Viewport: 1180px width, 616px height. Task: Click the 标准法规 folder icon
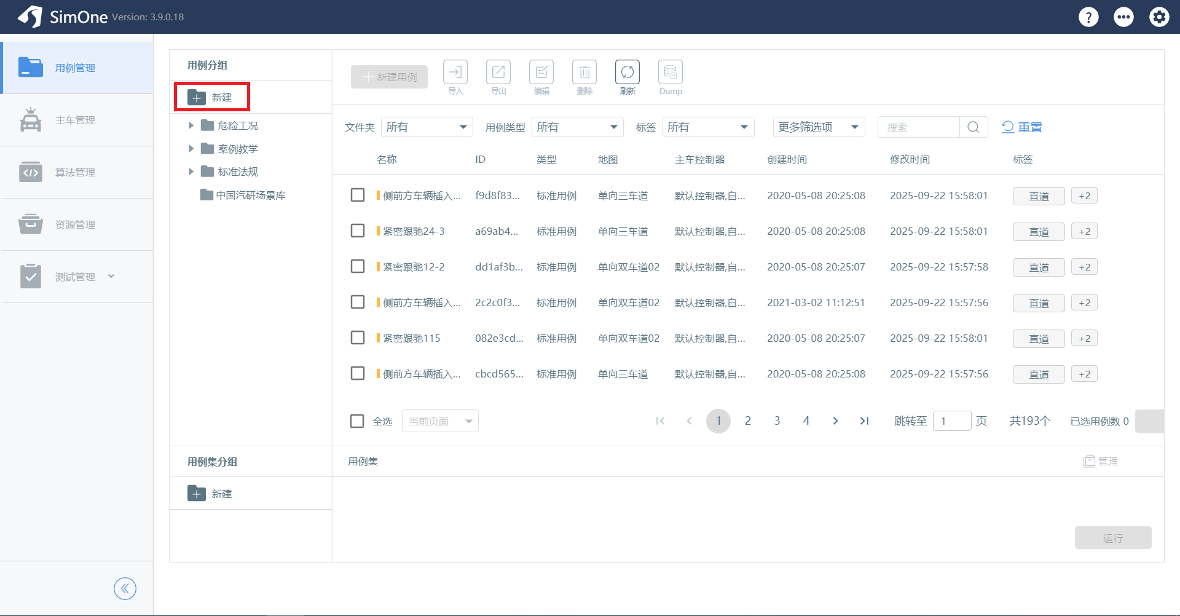pyautogui.click(x=207, y=172)
